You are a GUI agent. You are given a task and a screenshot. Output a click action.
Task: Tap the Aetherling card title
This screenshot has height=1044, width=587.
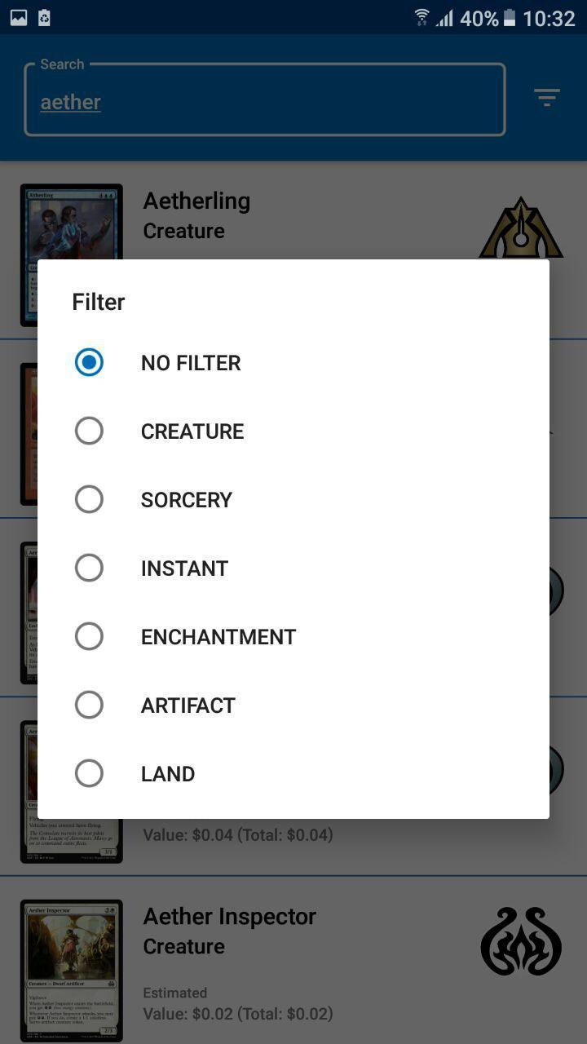[196, 201]
